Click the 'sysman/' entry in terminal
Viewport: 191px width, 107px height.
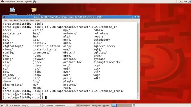(x=99, y=59)
